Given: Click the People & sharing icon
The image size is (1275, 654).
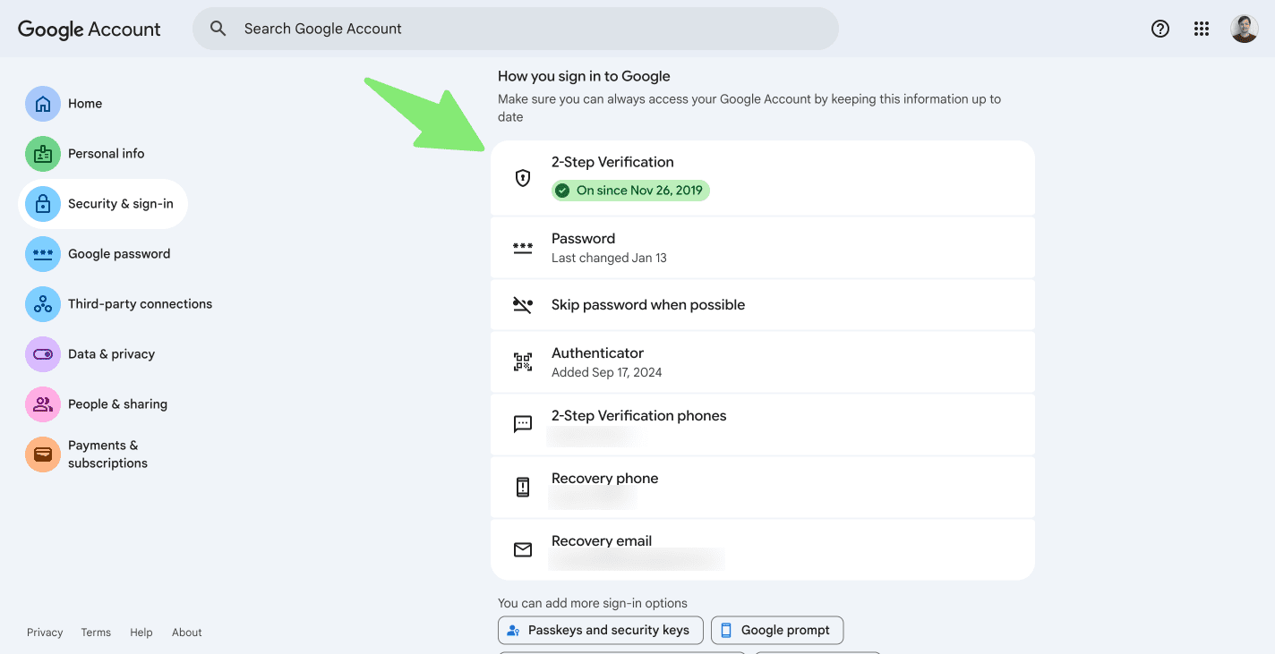Looking at the screenshot, I should pos(43,404).
